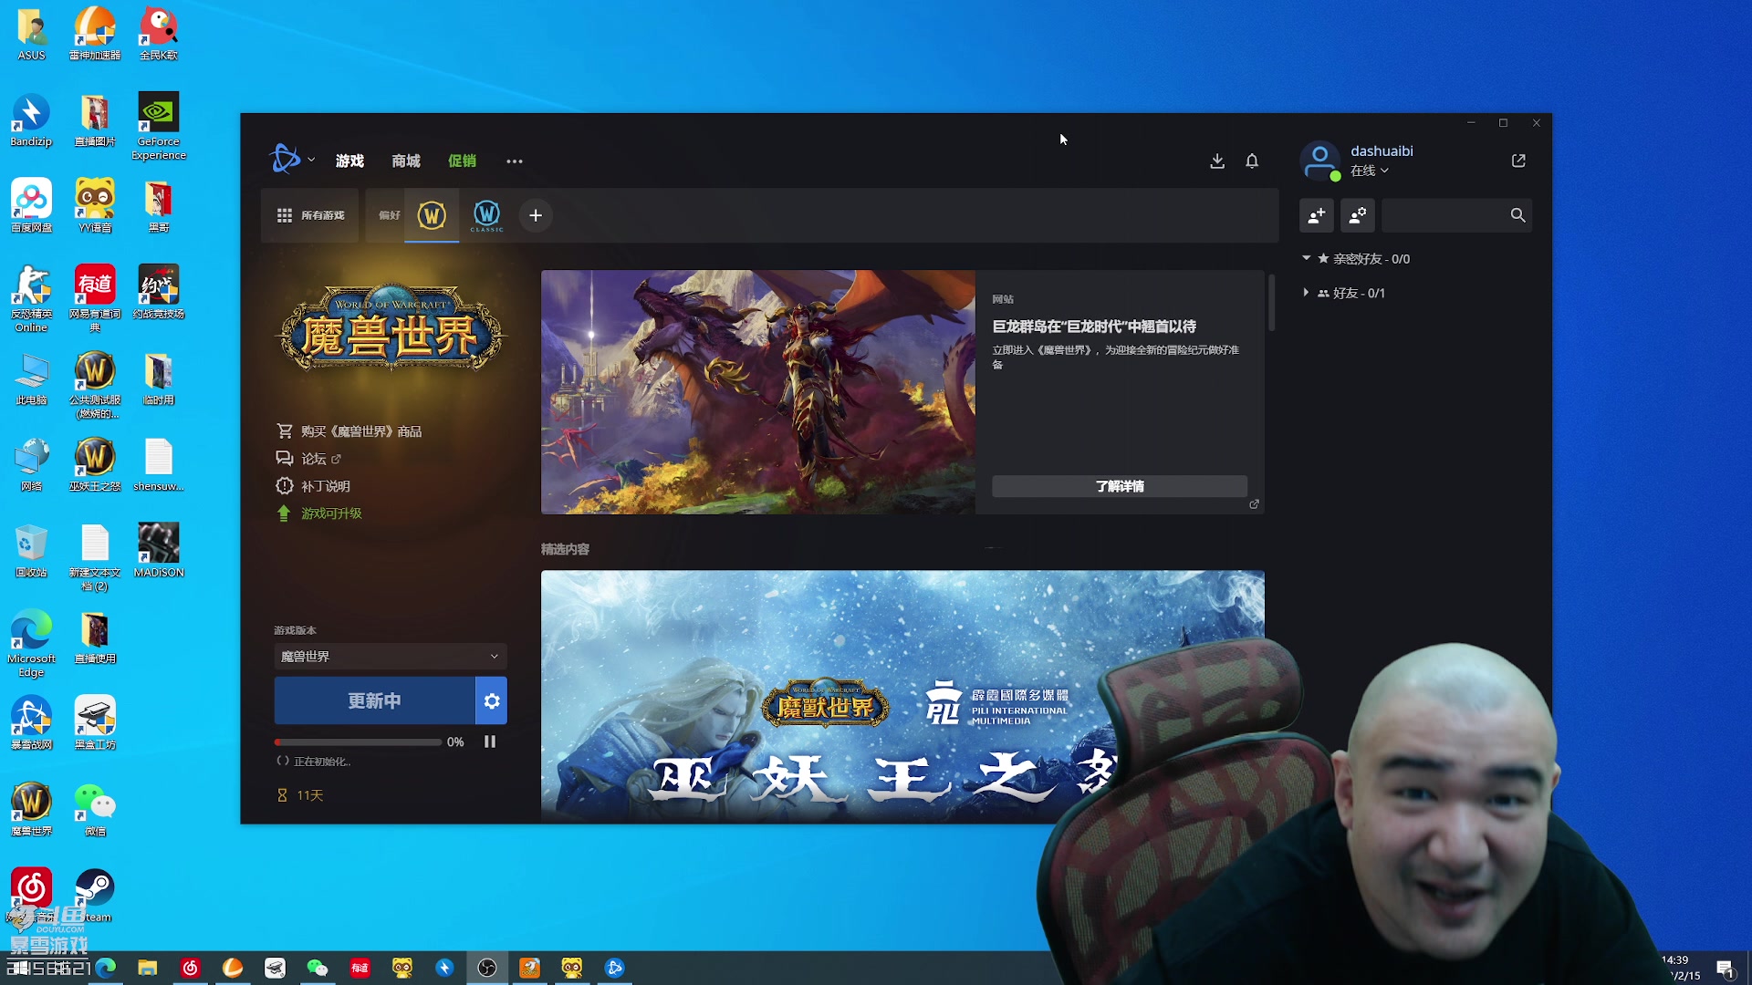Switch to the 商城 tab
This screenshot has height=985, width=1752.
(x=406, y=161)
